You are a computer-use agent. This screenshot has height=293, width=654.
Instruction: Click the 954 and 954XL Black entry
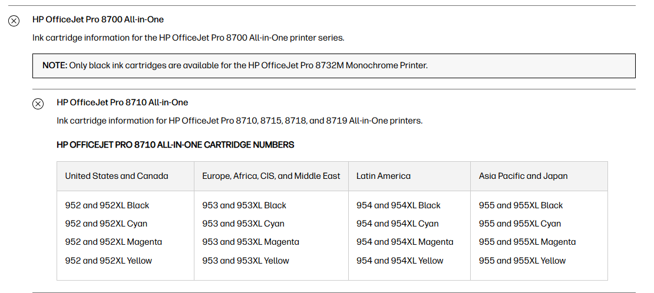398,205
